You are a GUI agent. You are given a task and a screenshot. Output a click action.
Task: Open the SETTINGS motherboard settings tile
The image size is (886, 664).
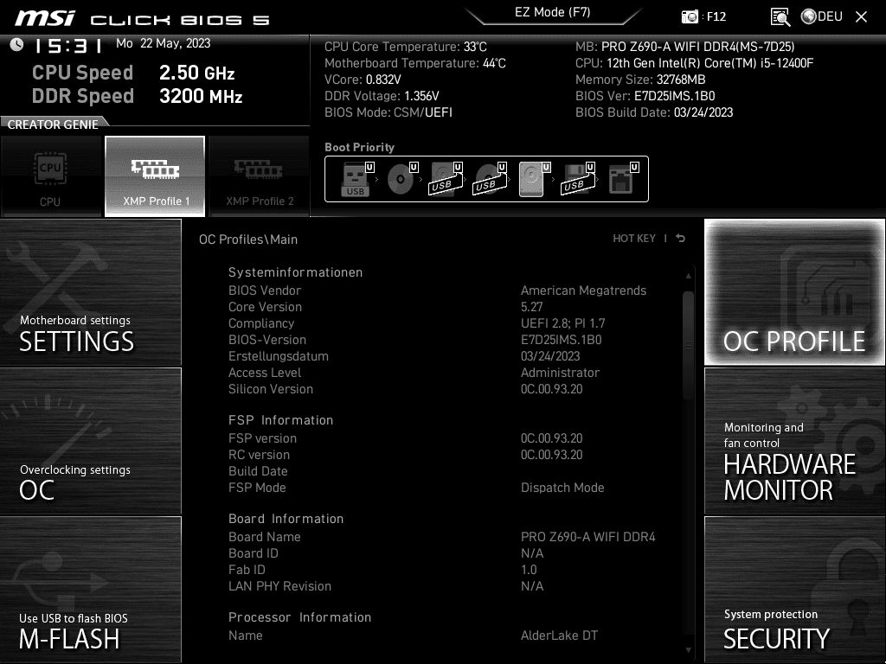tap(90, 292)
